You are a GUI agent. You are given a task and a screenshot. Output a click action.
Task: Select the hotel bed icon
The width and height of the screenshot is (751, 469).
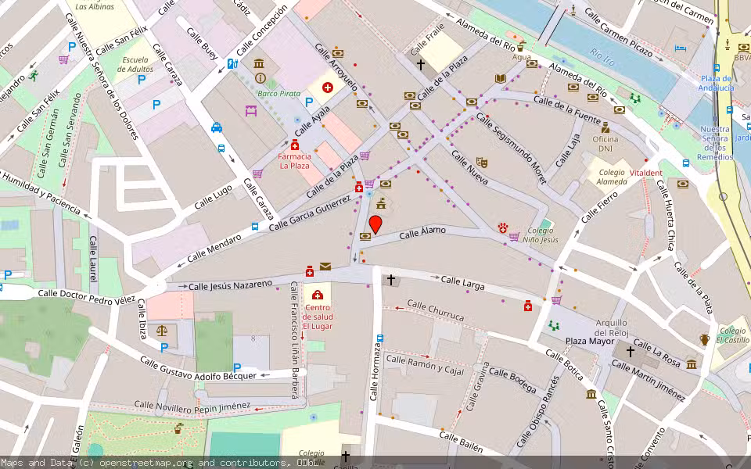pyautogui.click(x=680, y=48)
